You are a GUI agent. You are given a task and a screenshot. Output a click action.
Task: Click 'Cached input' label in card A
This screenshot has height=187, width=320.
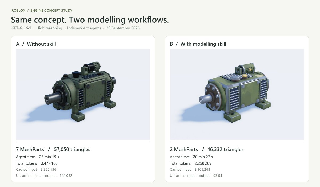click(26, 169)
